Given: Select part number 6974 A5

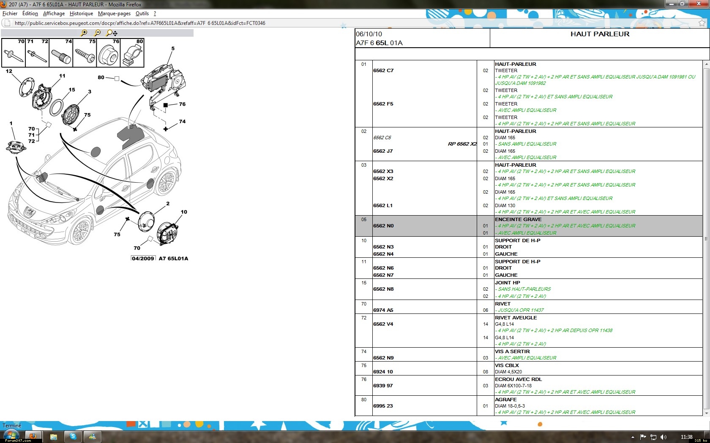Looking at the screenshot, I should [x=383, y=310].
